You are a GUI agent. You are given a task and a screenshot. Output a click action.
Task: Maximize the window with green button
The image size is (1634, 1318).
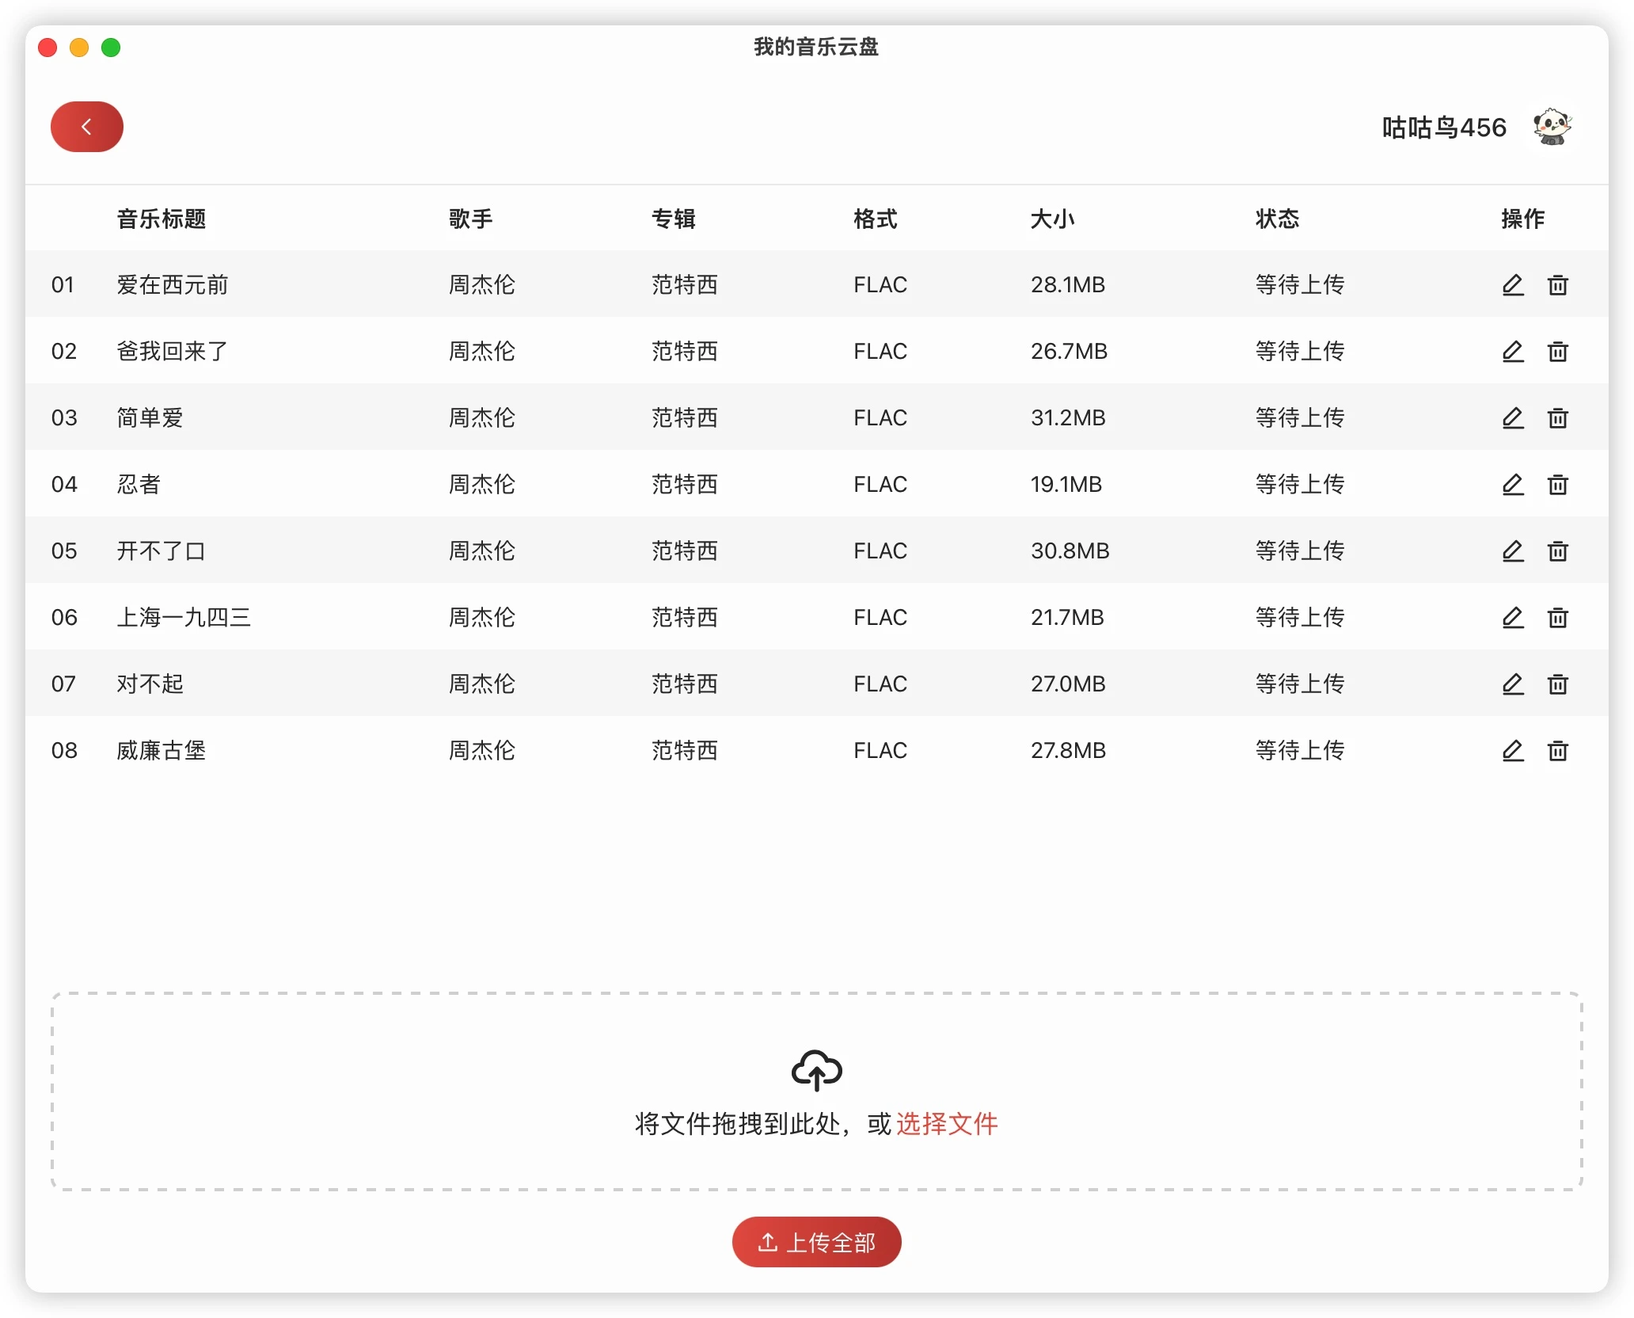[x=111, y=48]
